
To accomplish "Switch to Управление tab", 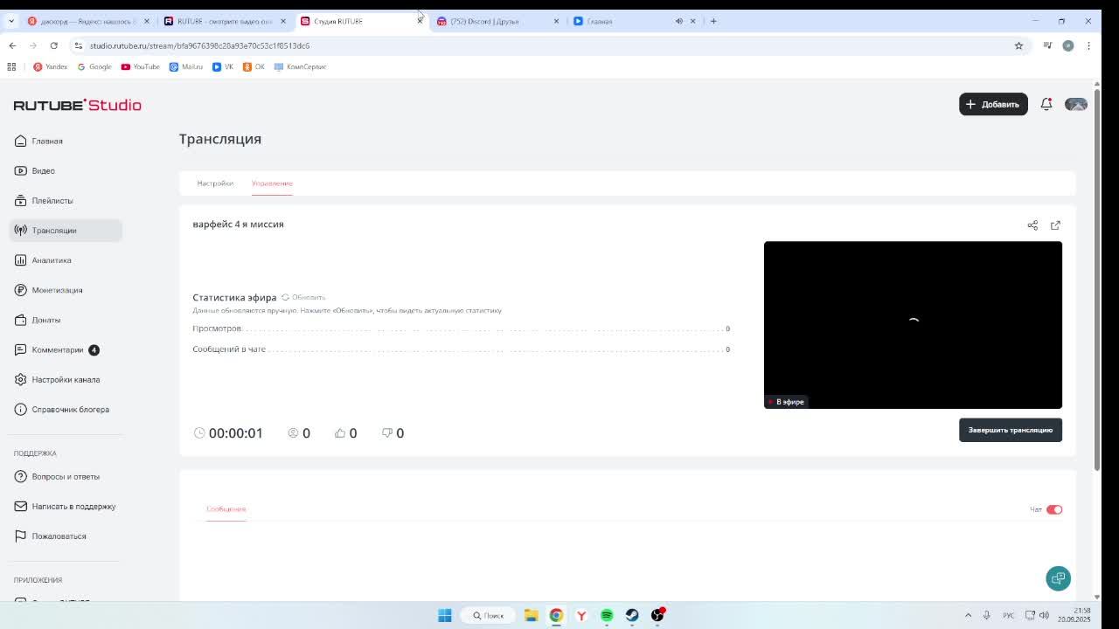I will pyautogui.click(x=272, y=183).
